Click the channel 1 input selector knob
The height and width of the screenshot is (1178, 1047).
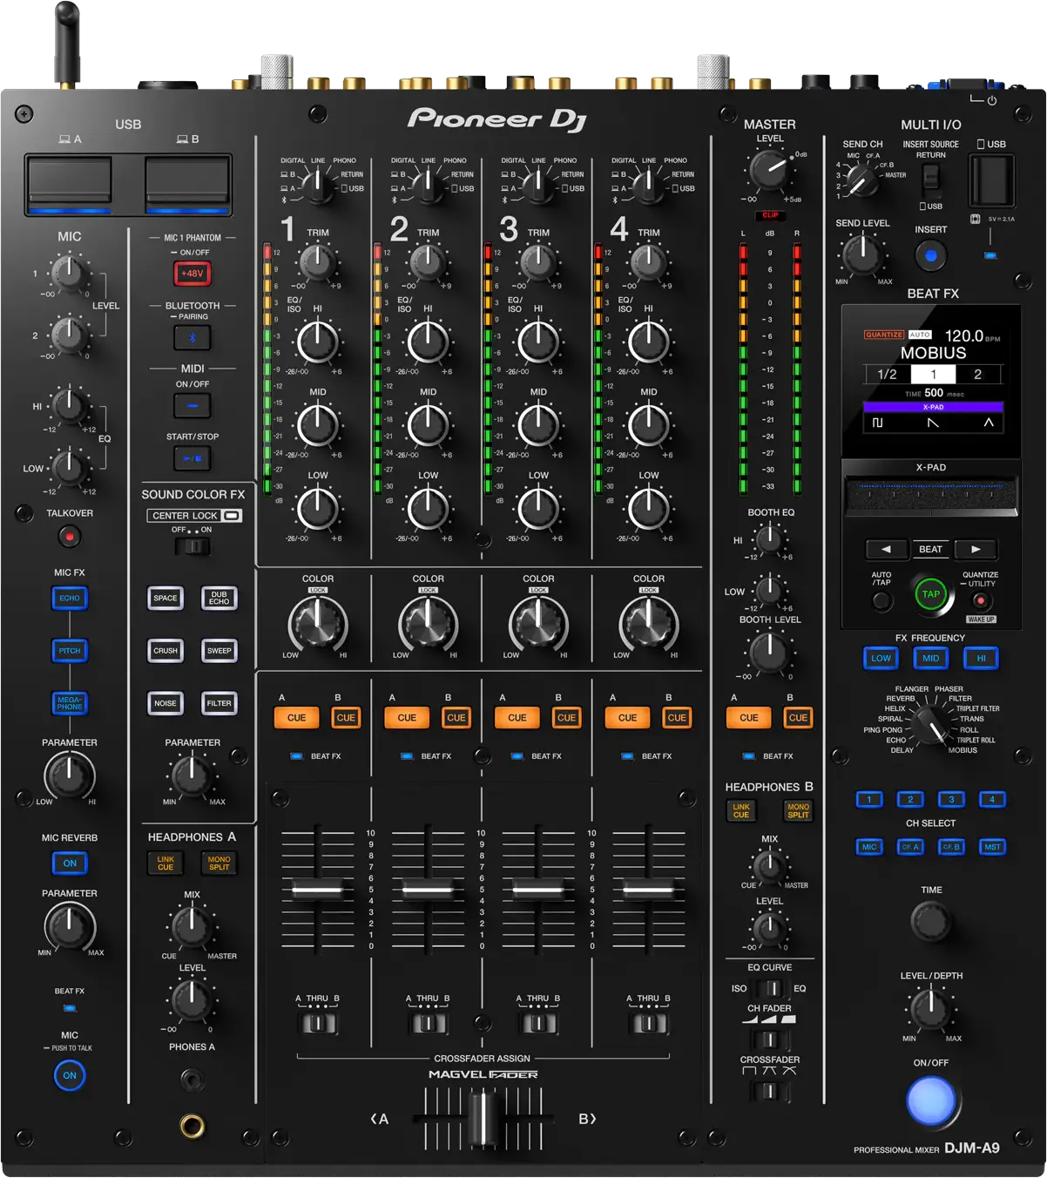click(x=319, y=186)
